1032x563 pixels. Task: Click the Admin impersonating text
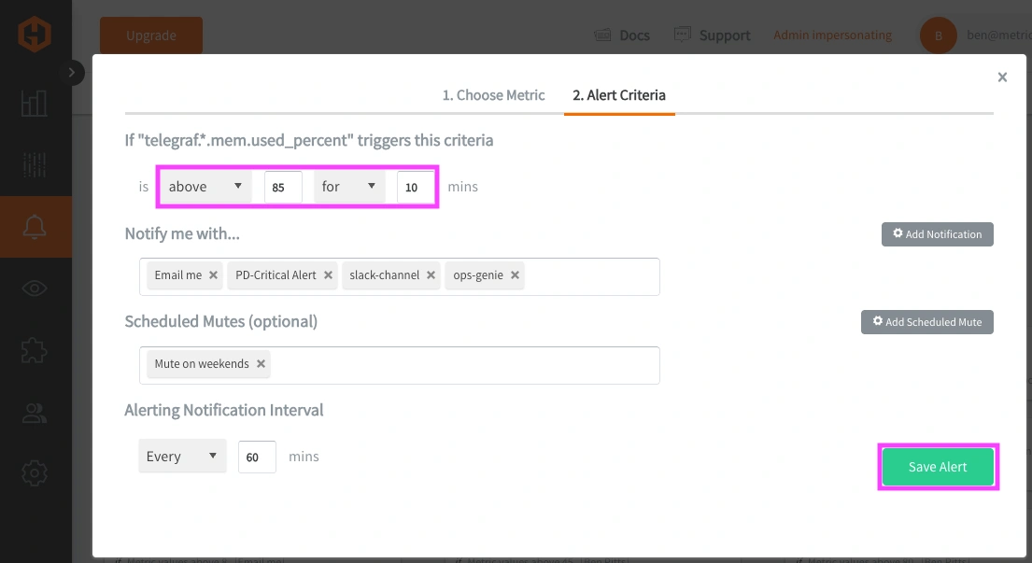(832, 35)
